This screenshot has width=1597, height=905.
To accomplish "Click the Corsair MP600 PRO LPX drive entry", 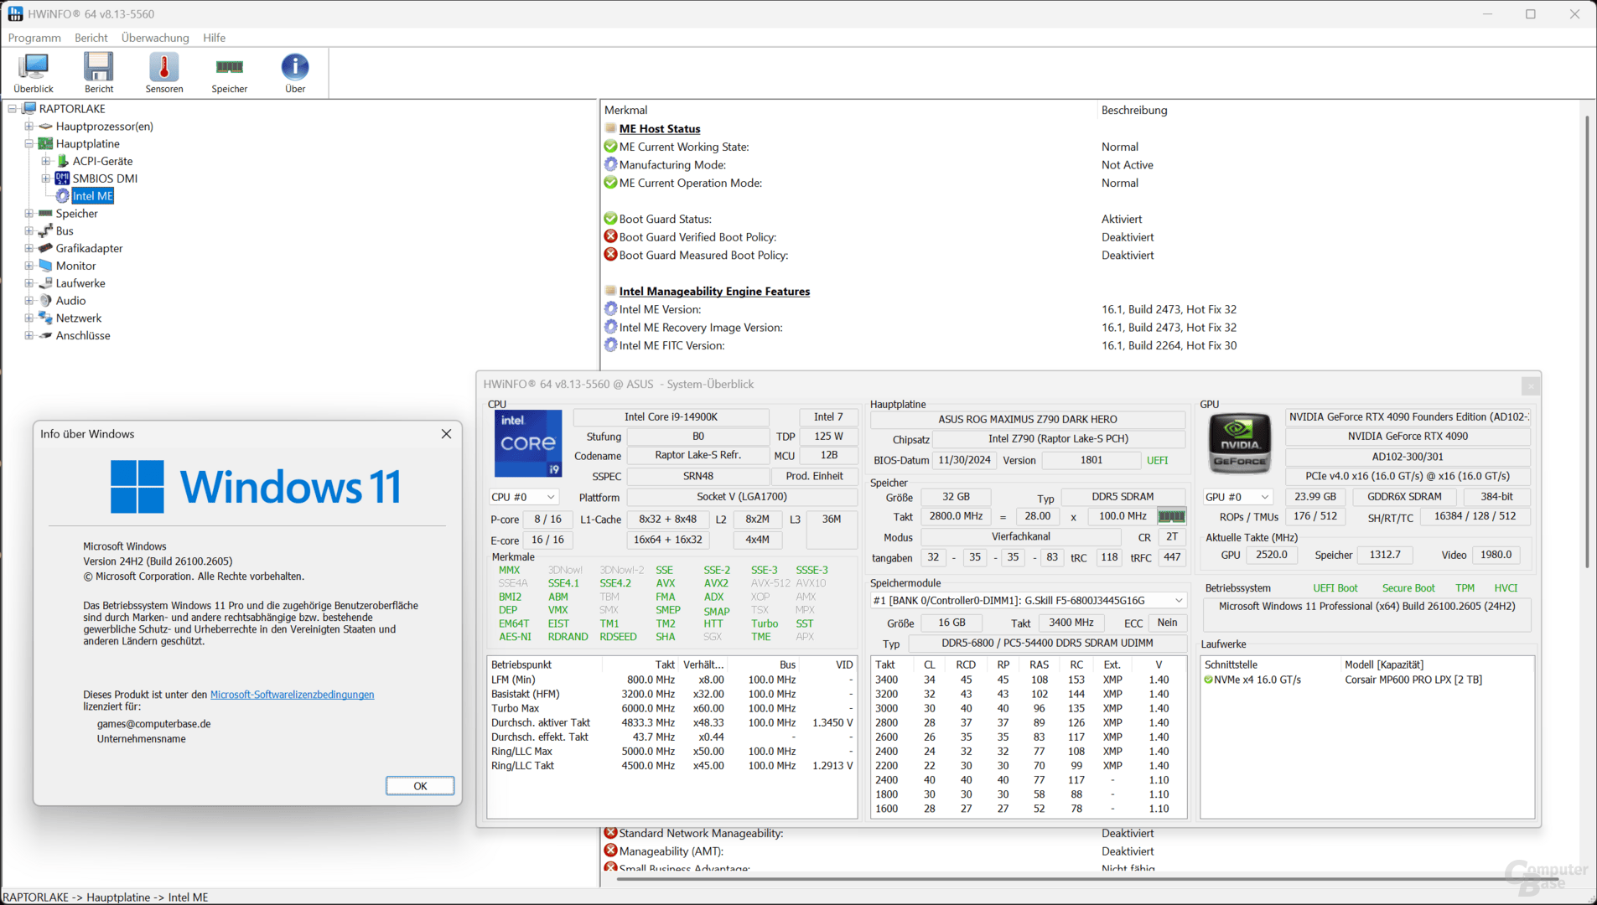I will (x=1413, y=680).
